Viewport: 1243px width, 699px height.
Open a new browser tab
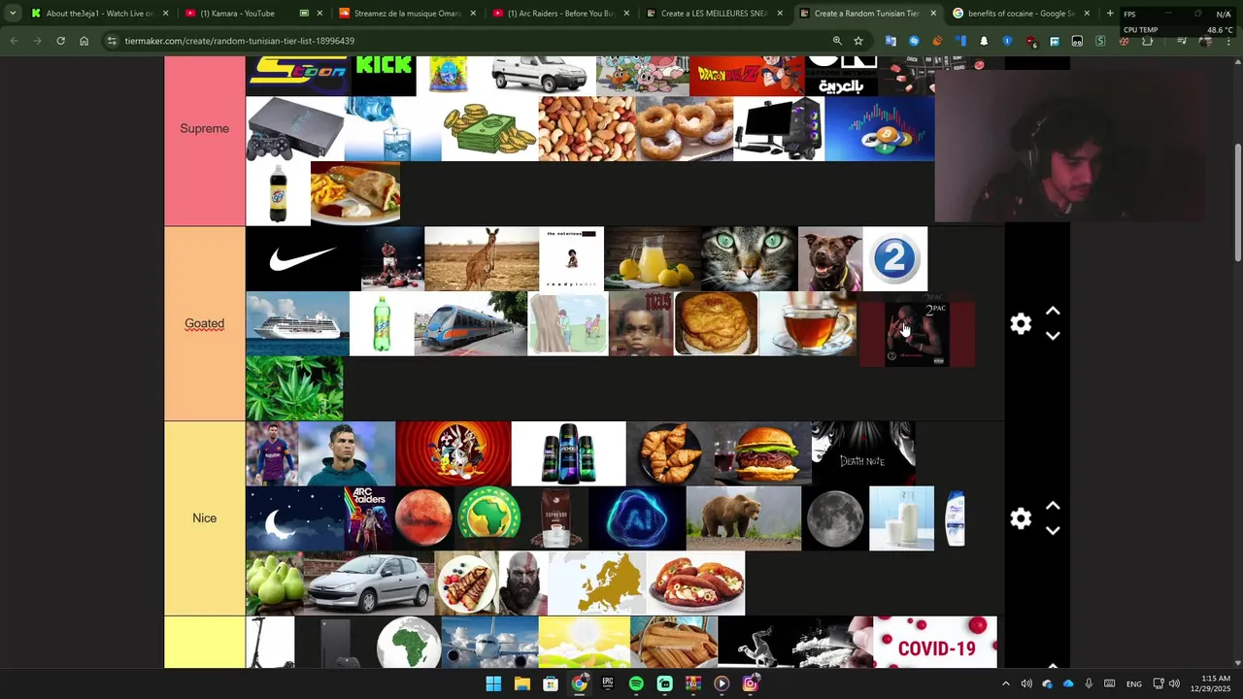click(x=1110, y=14)
